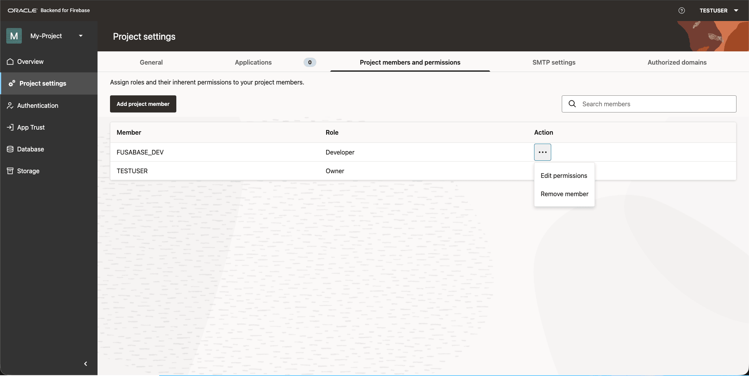Click the search magnifier icon
The height and width of the screenshot is (376, 749).
[x=572, y=104]
